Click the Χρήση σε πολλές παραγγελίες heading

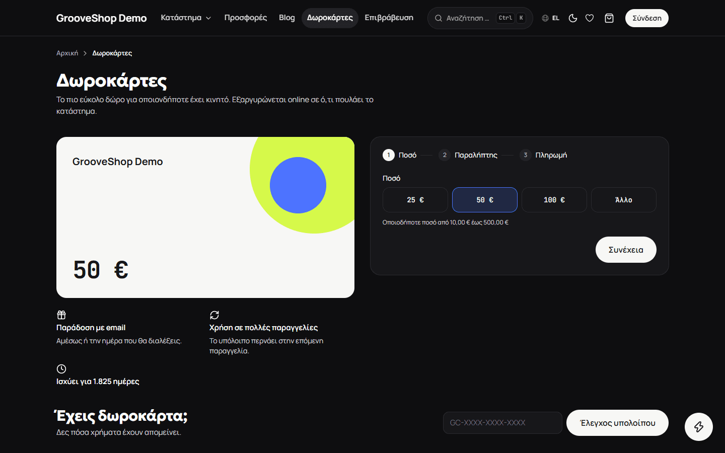pyautogui.click(x=264, y=328)
